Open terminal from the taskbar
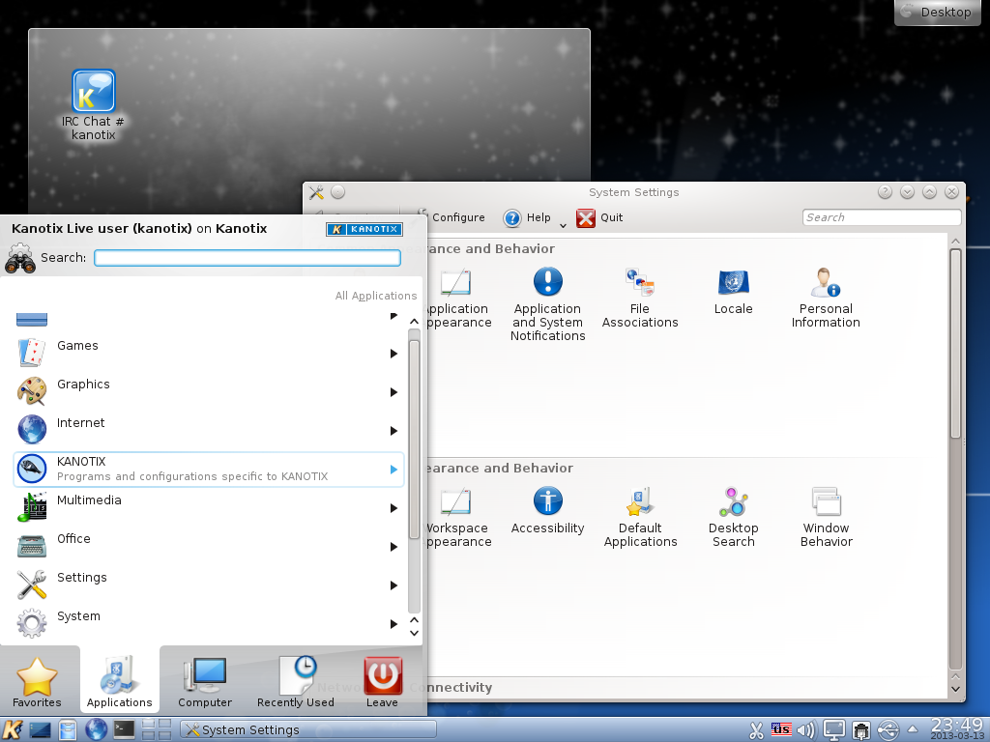The image size is (990, 742). tap(124, 730)
